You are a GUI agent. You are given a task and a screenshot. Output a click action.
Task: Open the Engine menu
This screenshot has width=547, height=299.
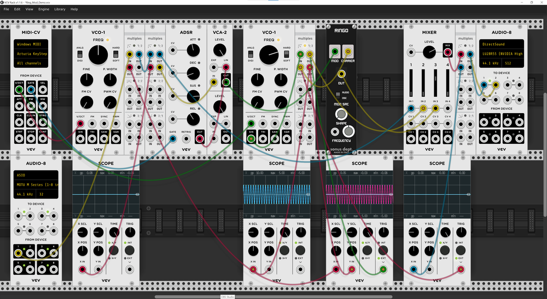[44, 9]
